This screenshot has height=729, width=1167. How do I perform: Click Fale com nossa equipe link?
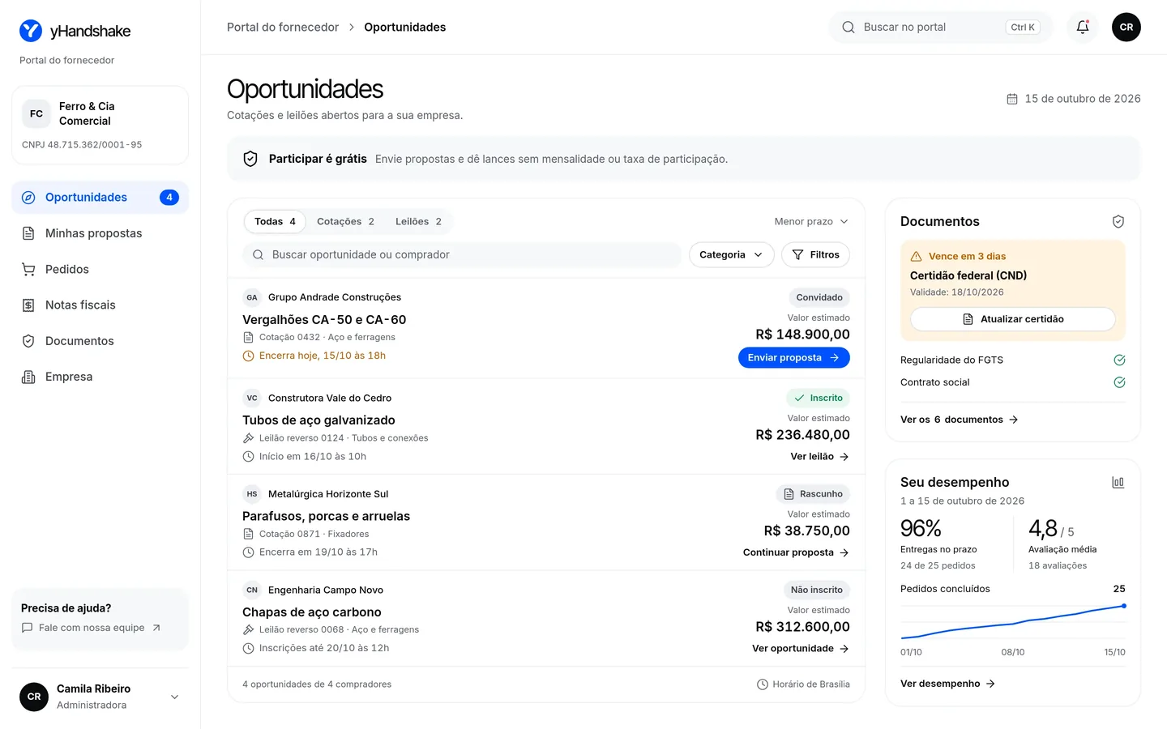coord(92,628)
